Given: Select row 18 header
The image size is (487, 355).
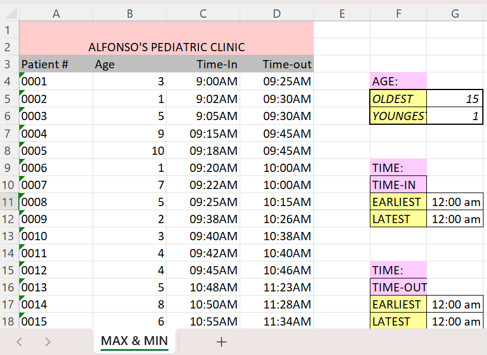Looking at the screenshot, I should 9,321.
